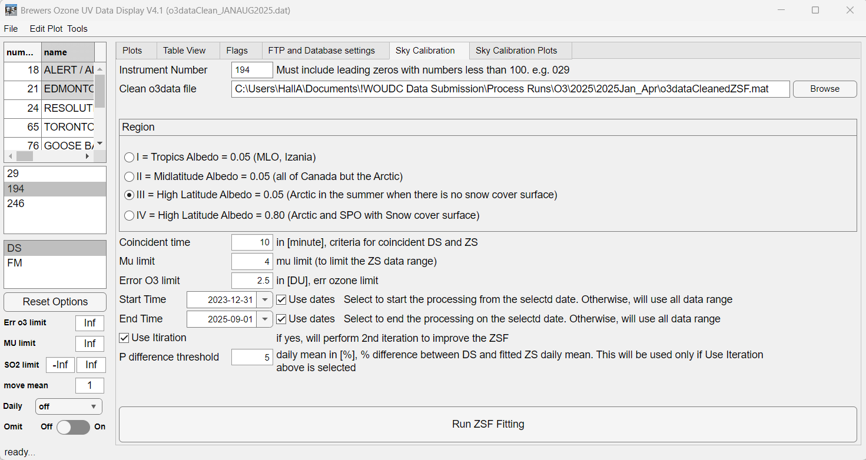Screen dimensions: 866x460
Task: Open the Edit Plot menu
Action: pos(47,28)
